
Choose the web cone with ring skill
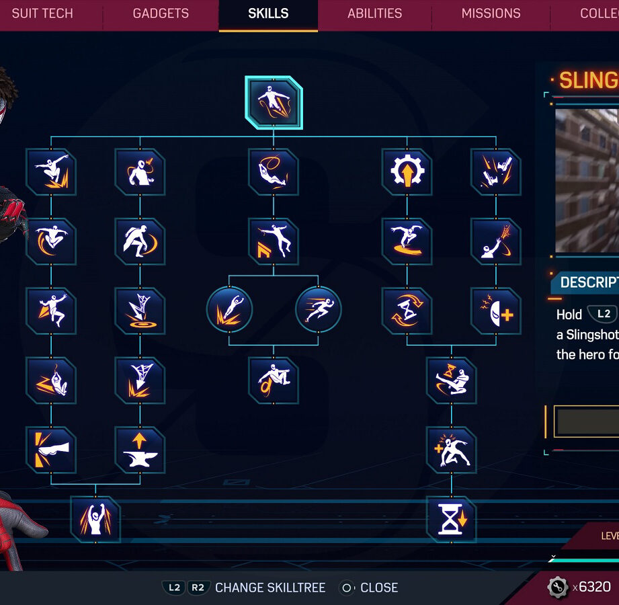140,311
